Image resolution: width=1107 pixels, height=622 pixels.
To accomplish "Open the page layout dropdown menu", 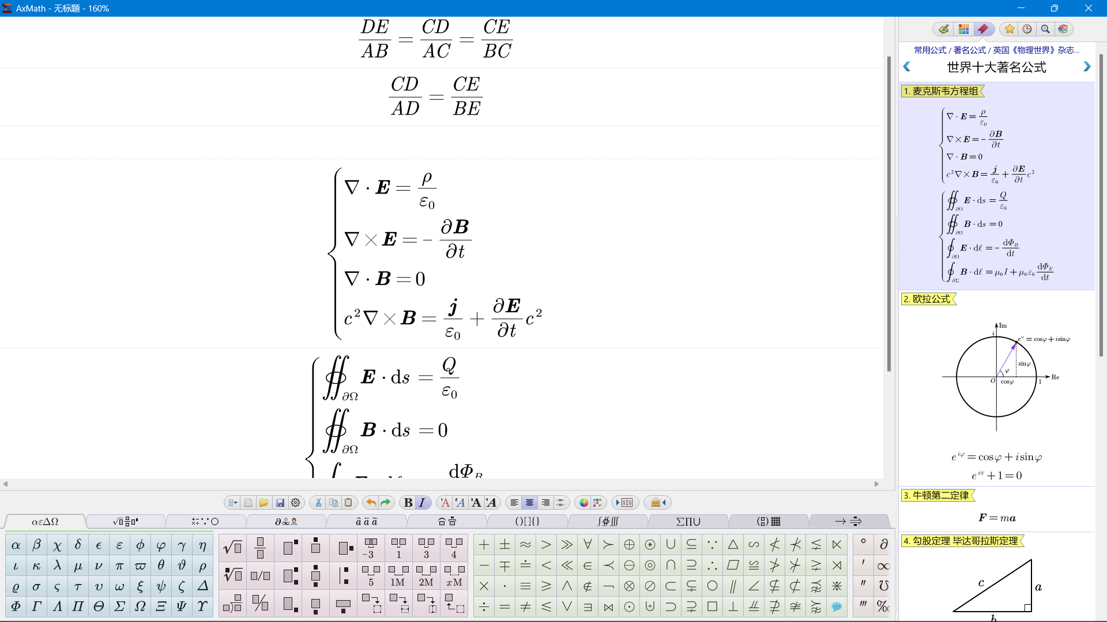I will tap(232, 503).
